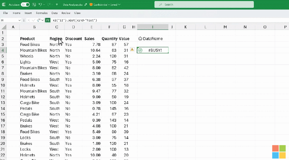Viewport: 289px width, 160px height.
Task: Expand the Name Box dropdown arrow
Action: pos(20,20)
